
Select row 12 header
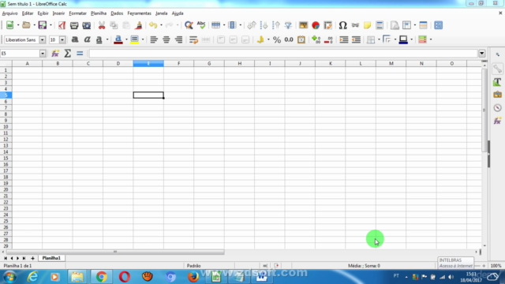tap(6, 139)
